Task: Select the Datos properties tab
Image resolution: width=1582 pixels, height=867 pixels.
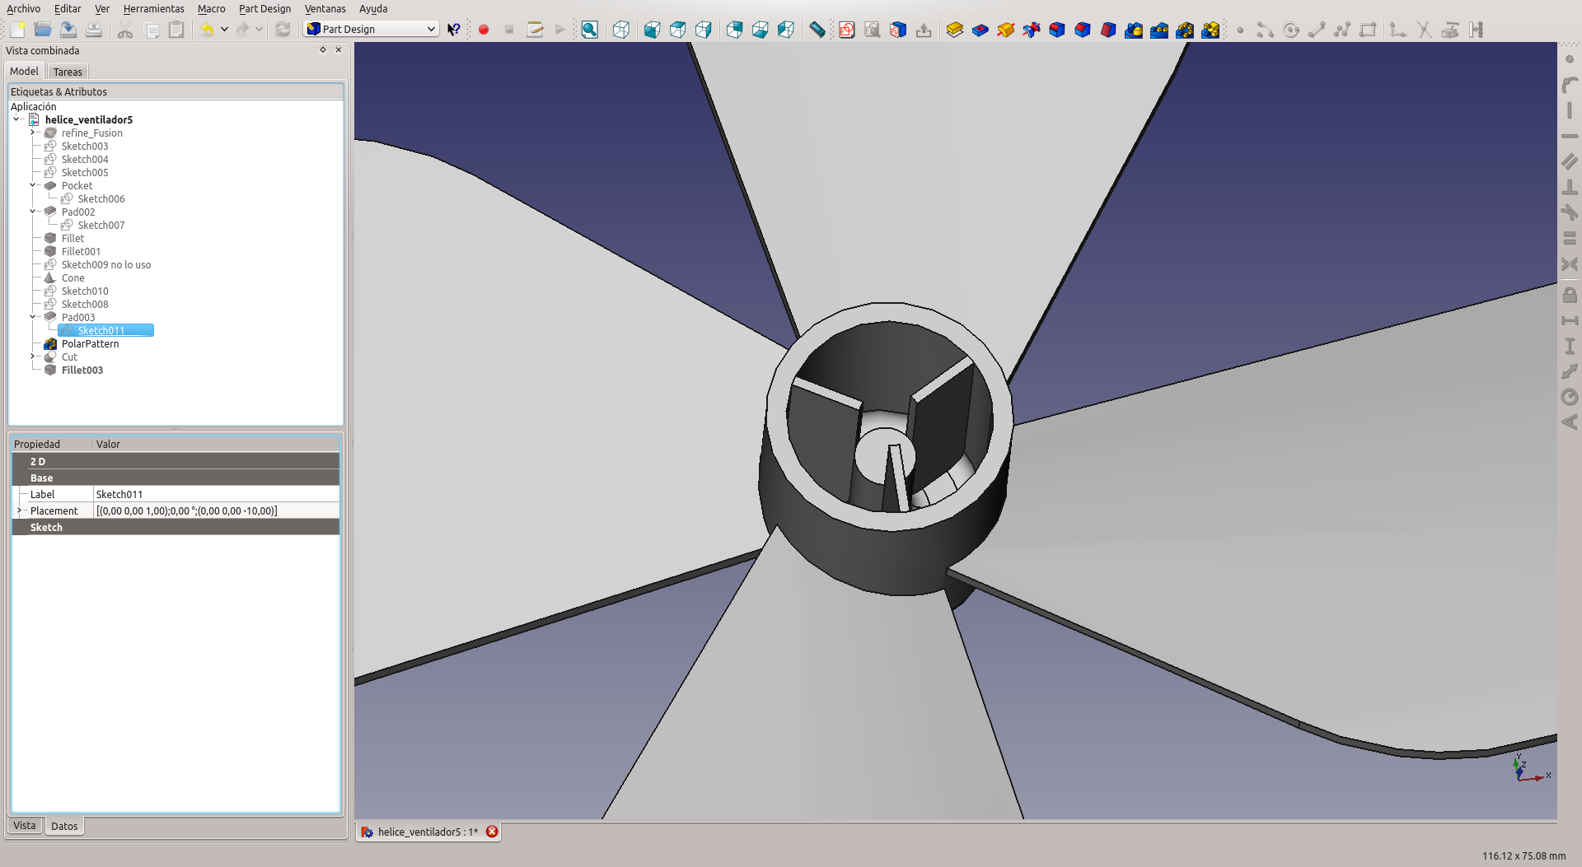Action: pos(64,826)
